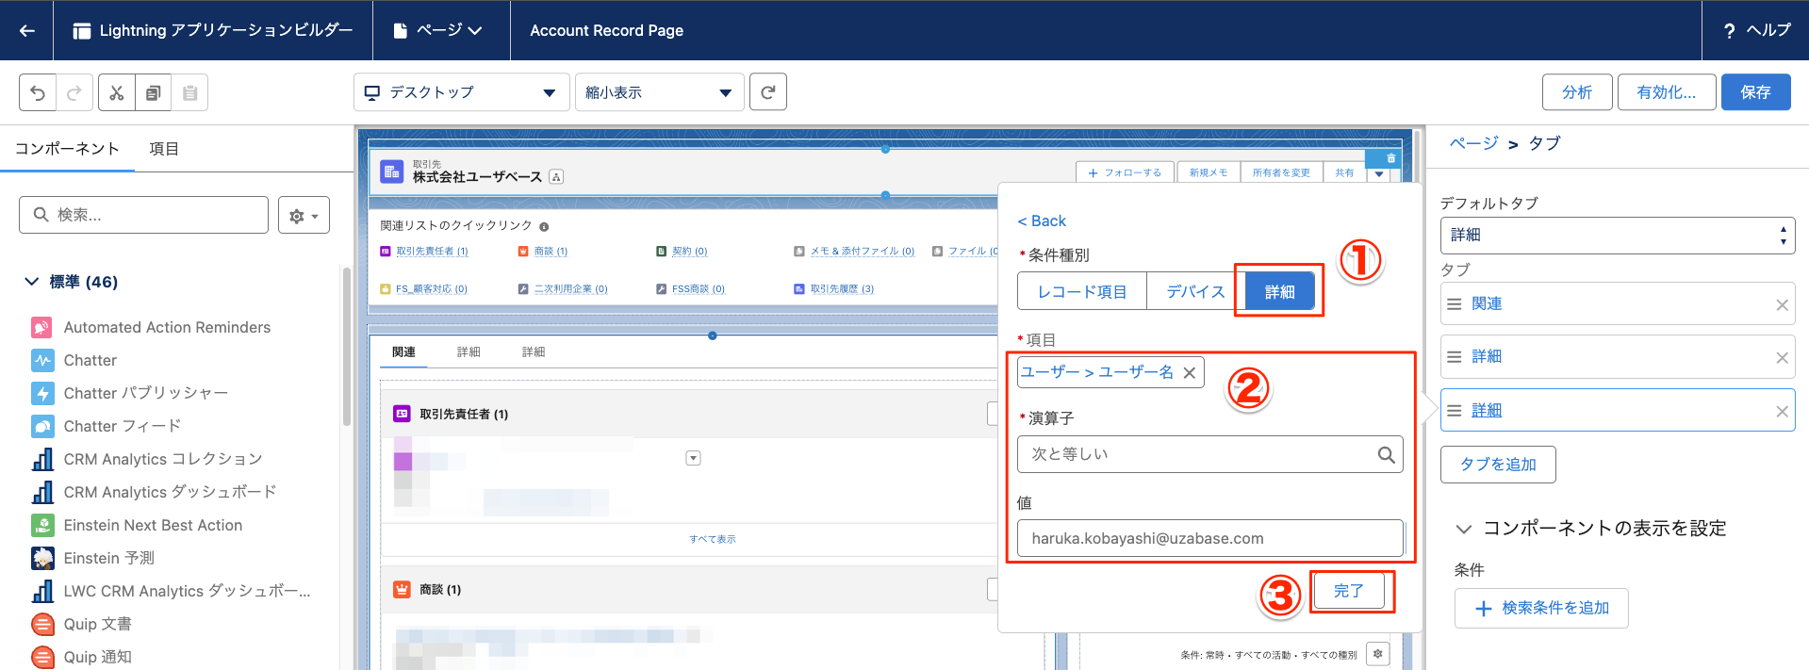1809x670 pixels.
Task: Select the 詳細 condition type
Action: tap(1279, 292)
